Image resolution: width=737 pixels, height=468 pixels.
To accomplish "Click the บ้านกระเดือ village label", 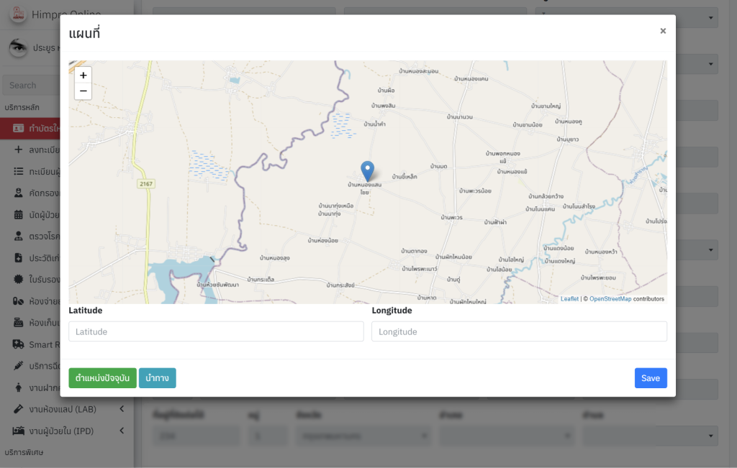I will (261, 280).
